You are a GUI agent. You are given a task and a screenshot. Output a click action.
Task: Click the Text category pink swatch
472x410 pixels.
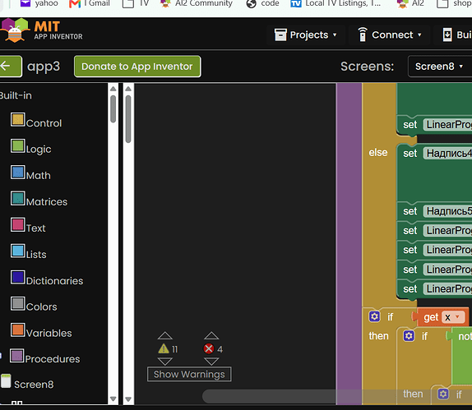18,224
